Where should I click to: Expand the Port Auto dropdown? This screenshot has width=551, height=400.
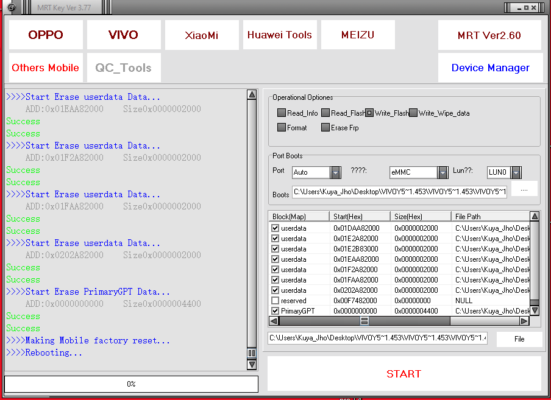(x=336, y=172)
